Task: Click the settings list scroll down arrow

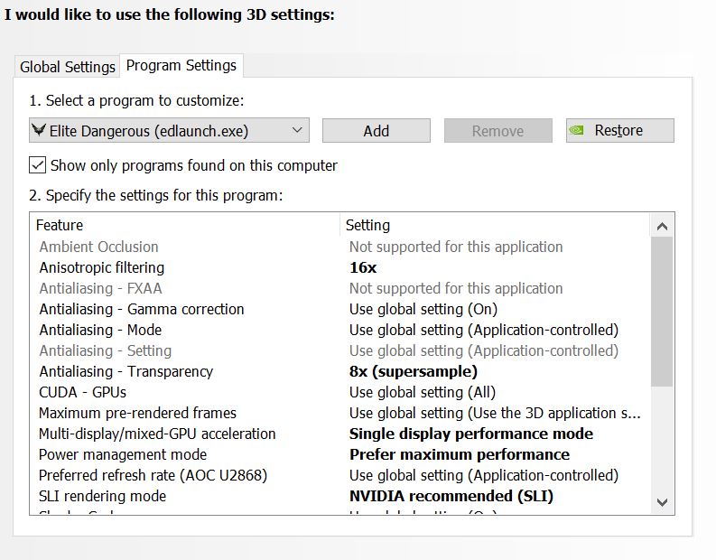Action: (x=662, y=502)
